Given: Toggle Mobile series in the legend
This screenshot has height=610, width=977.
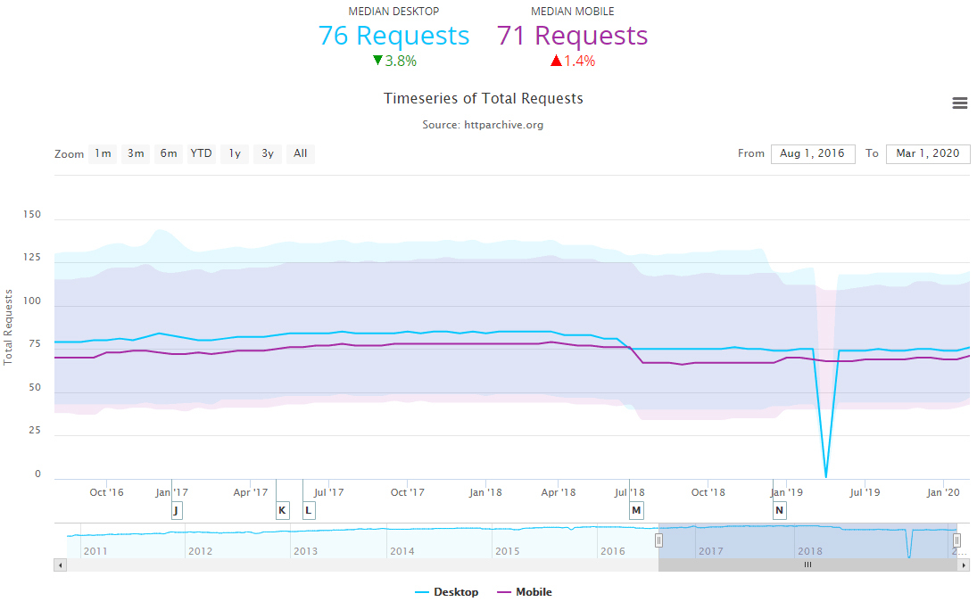Looking at the screenshot, I should (x=525, y=592).
